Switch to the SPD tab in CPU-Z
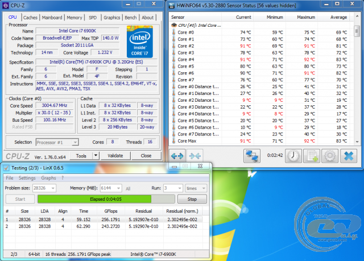Image resolution: width=364 pixels, height=261 pixels. point(93,18)
